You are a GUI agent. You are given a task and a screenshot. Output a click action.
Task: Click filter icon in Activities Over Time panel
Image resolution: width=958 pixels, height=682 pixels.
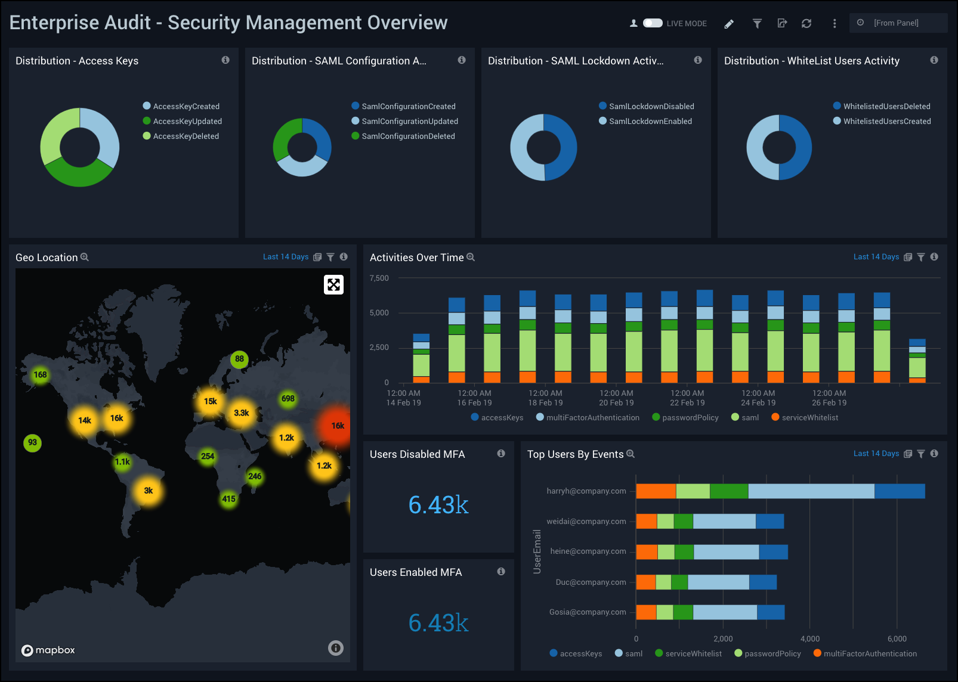pyautogui.click(x=921, y=258)
